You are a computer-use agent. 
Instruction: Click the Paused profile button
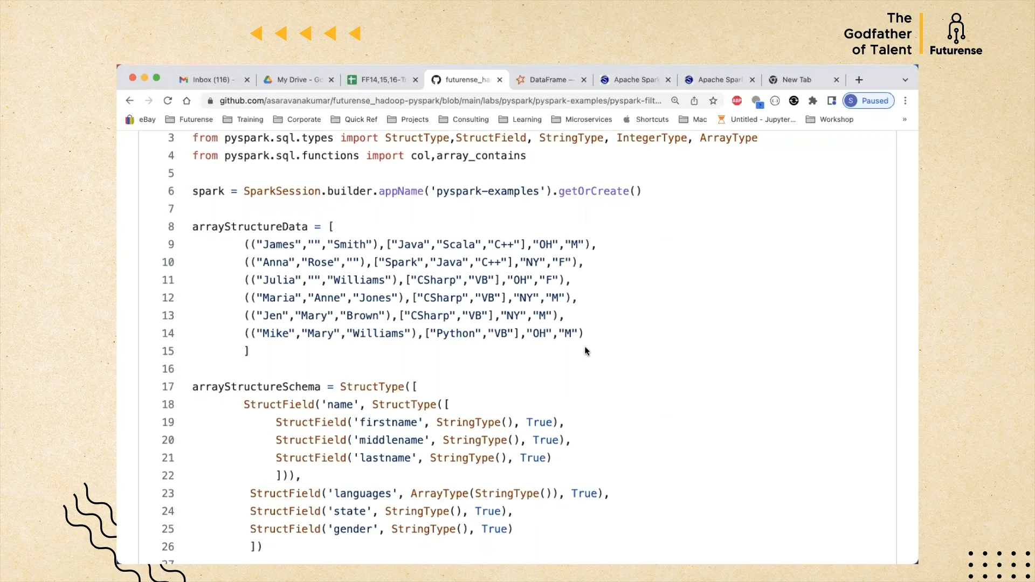(x=869, y=101)
